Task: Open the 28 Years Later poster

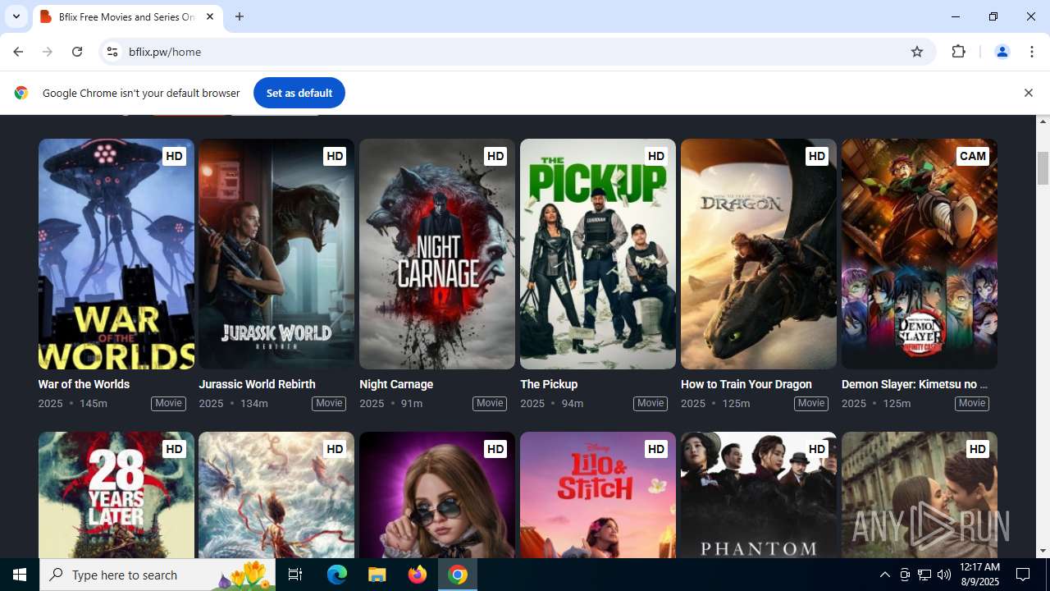Action: pyautogui.click(x=116, y=495)
